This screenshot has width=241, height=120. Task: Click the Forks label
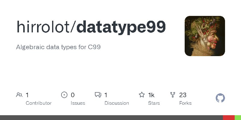click(185, 103)
